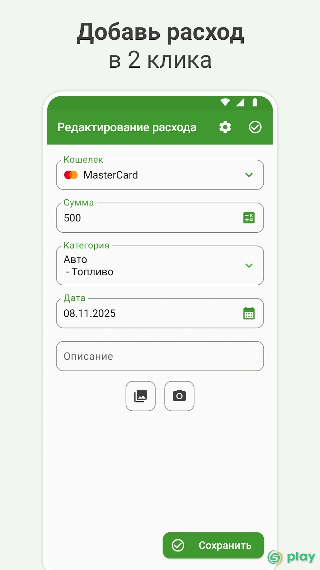Click the checkmark inside Сохранить button
This screenshot has height=570, width=320.
click(x=178, y=545)
